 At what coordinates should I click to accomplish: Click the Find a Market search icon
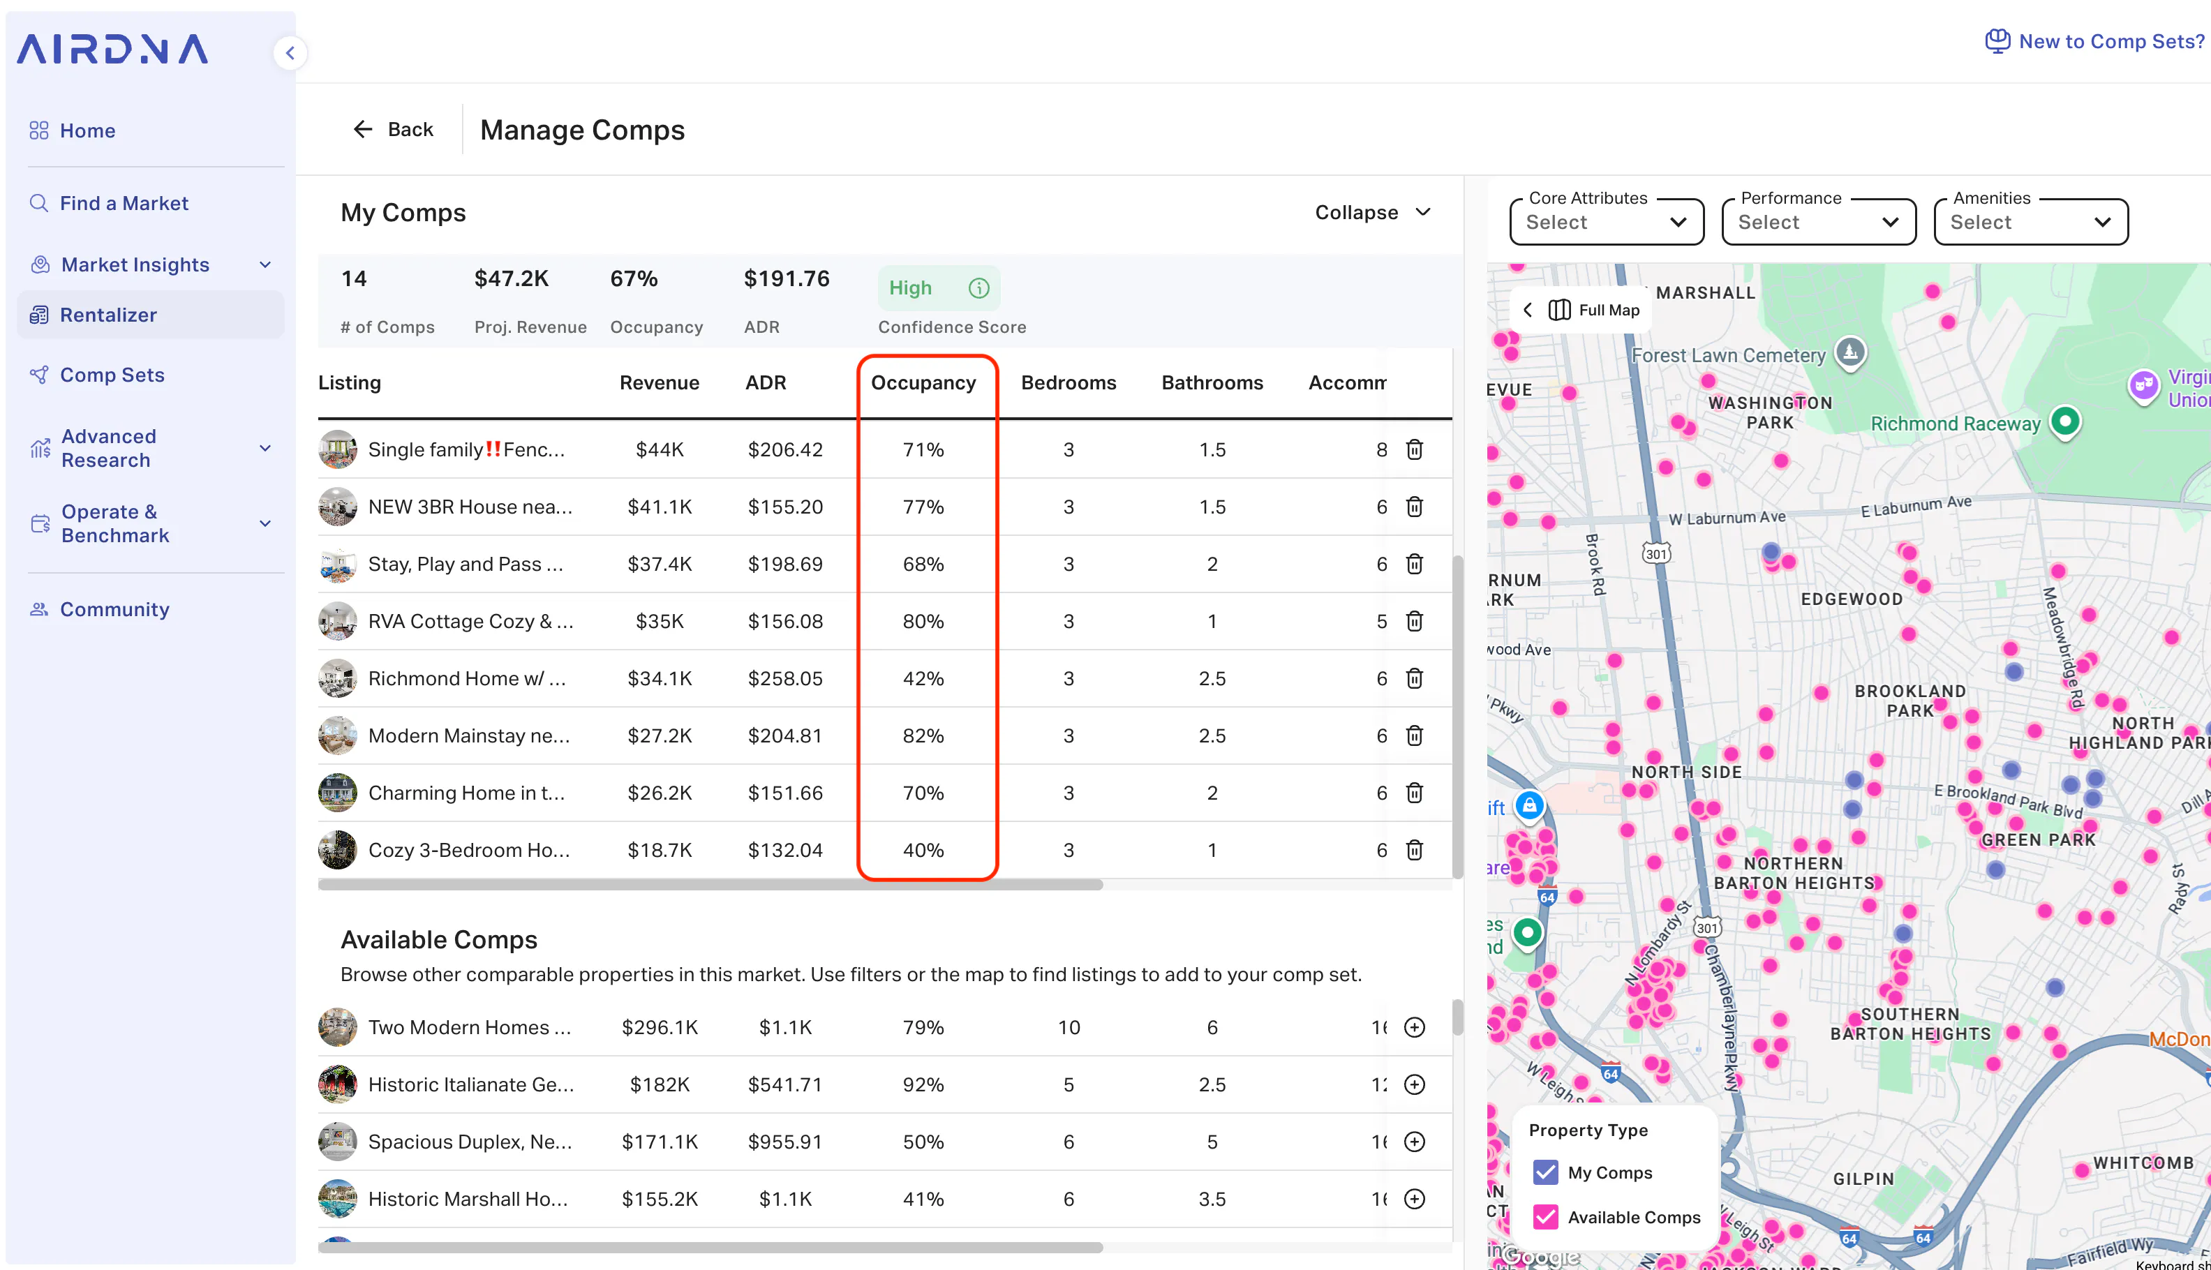(39, 203)
